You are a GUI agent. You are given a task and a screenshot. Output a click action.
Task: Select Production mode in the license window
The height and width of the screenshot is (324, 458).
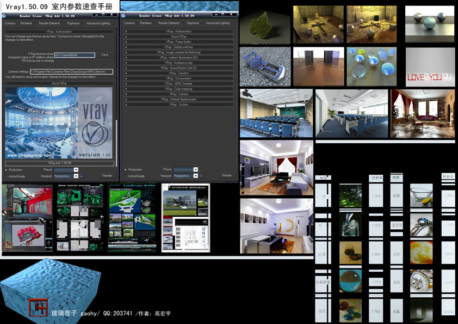6,169
